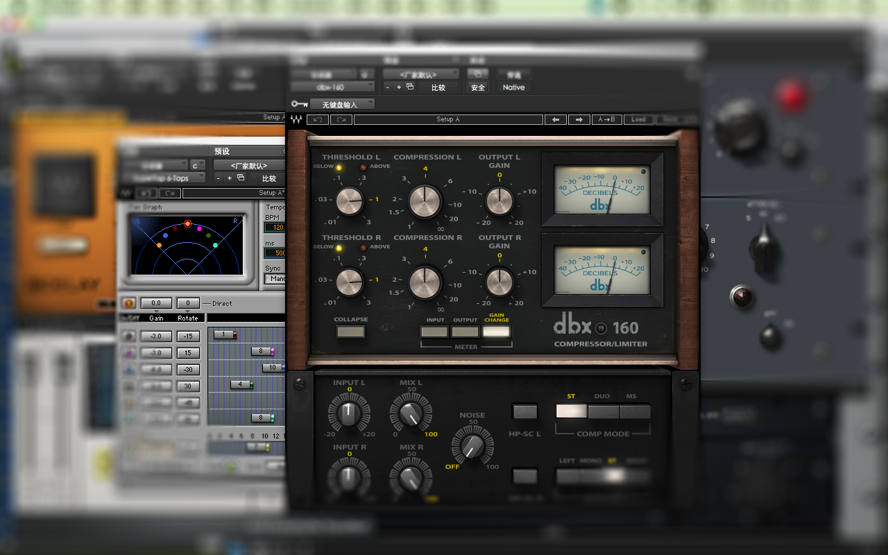
Task: Load next preset with right arrow
Action: 579,119
